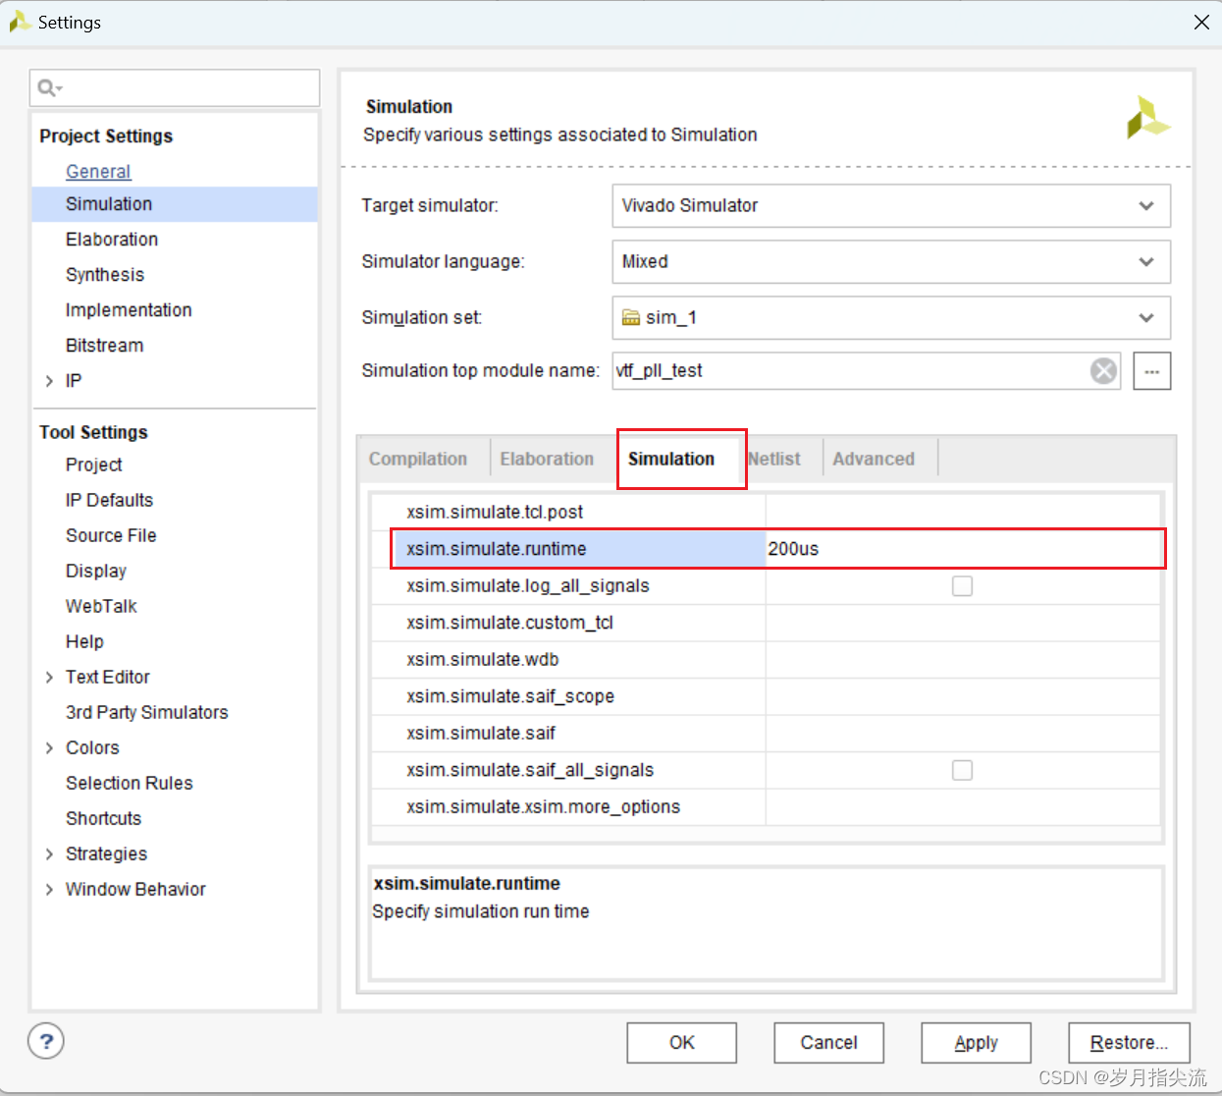Viewport: 1222px width, 1096px height.
Task: Select Simulation in Project Settings
Action: [x=175, y=204]
